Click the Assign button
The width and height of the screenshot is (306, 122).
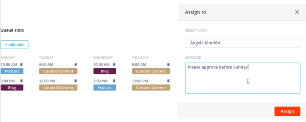pos(287,111)
